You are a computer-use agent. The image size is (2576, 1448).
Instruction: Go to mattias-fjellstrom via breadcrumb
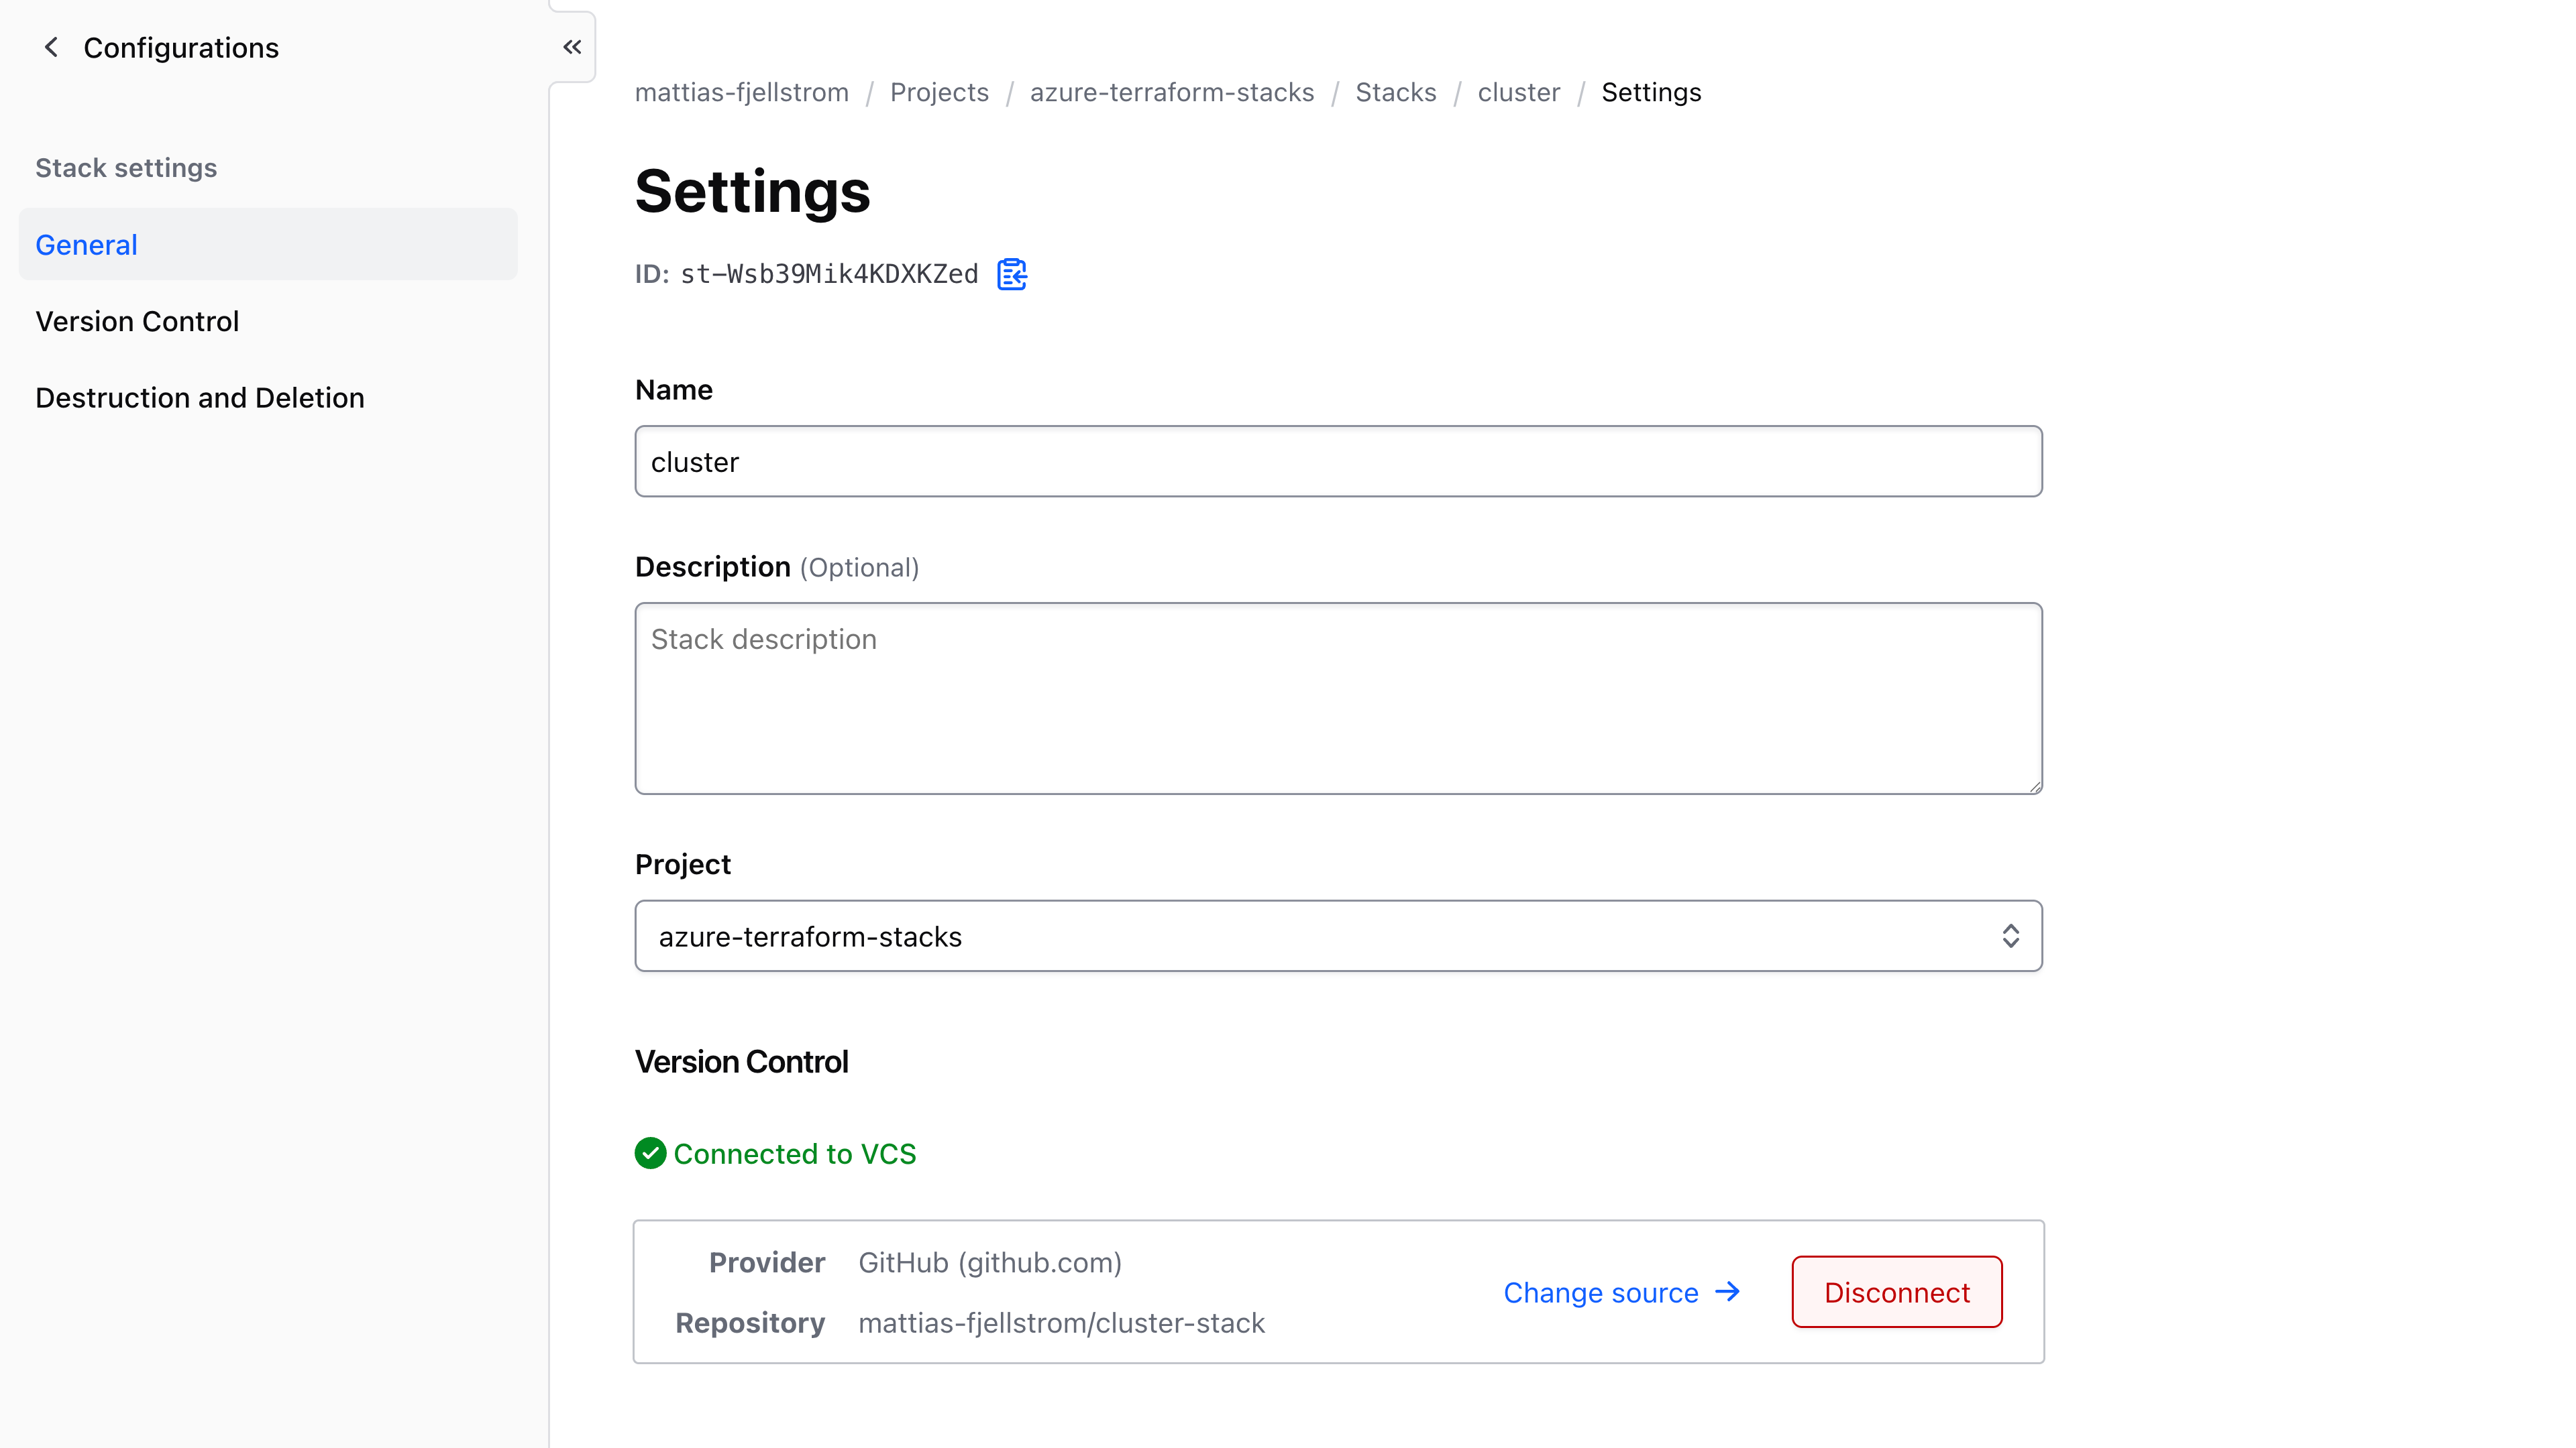tap(741, 92)
